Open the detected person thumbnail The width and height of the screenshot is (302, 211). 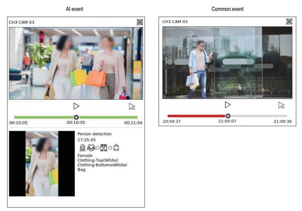coord(42,164)
